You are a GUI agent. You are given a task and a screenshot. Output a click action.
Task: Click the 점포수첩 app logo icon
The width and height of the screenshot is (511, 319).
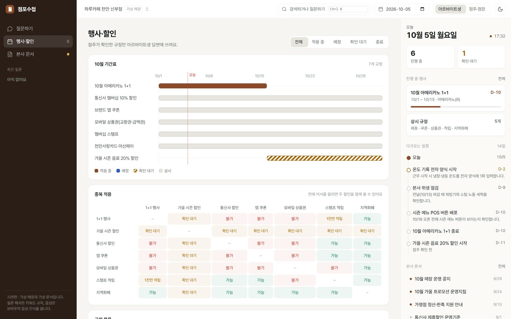(x=10, y=9)
